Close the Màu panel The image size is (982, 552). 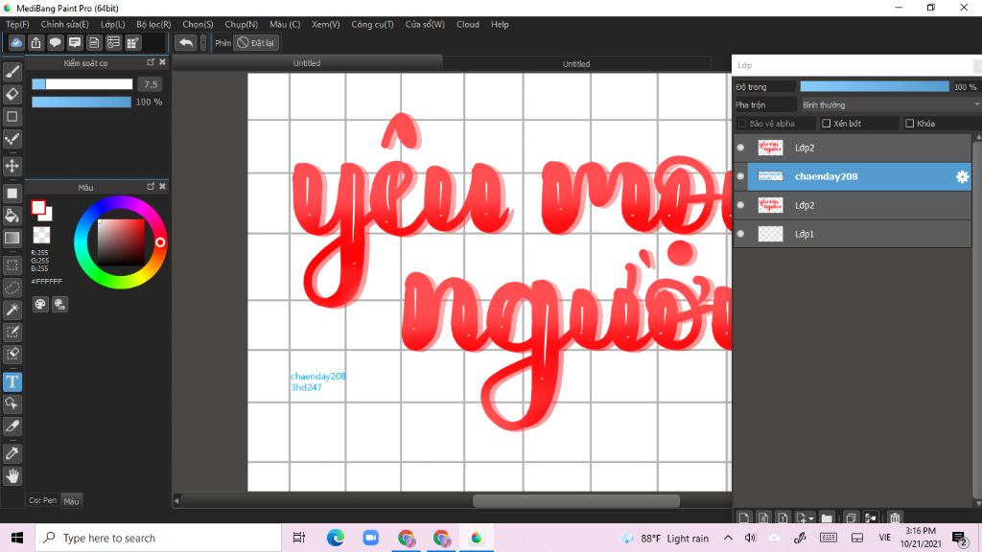click(x=162, y=187)
